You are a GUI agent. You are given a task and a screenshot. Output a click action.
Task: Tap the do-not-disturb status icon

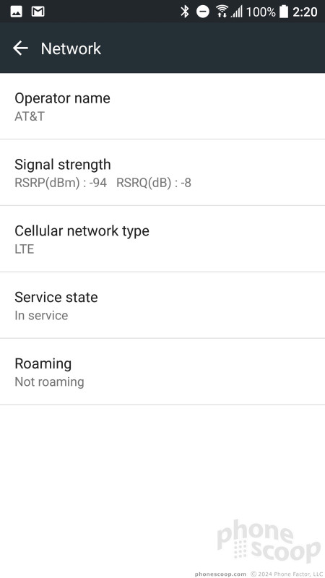click(203, 12)
